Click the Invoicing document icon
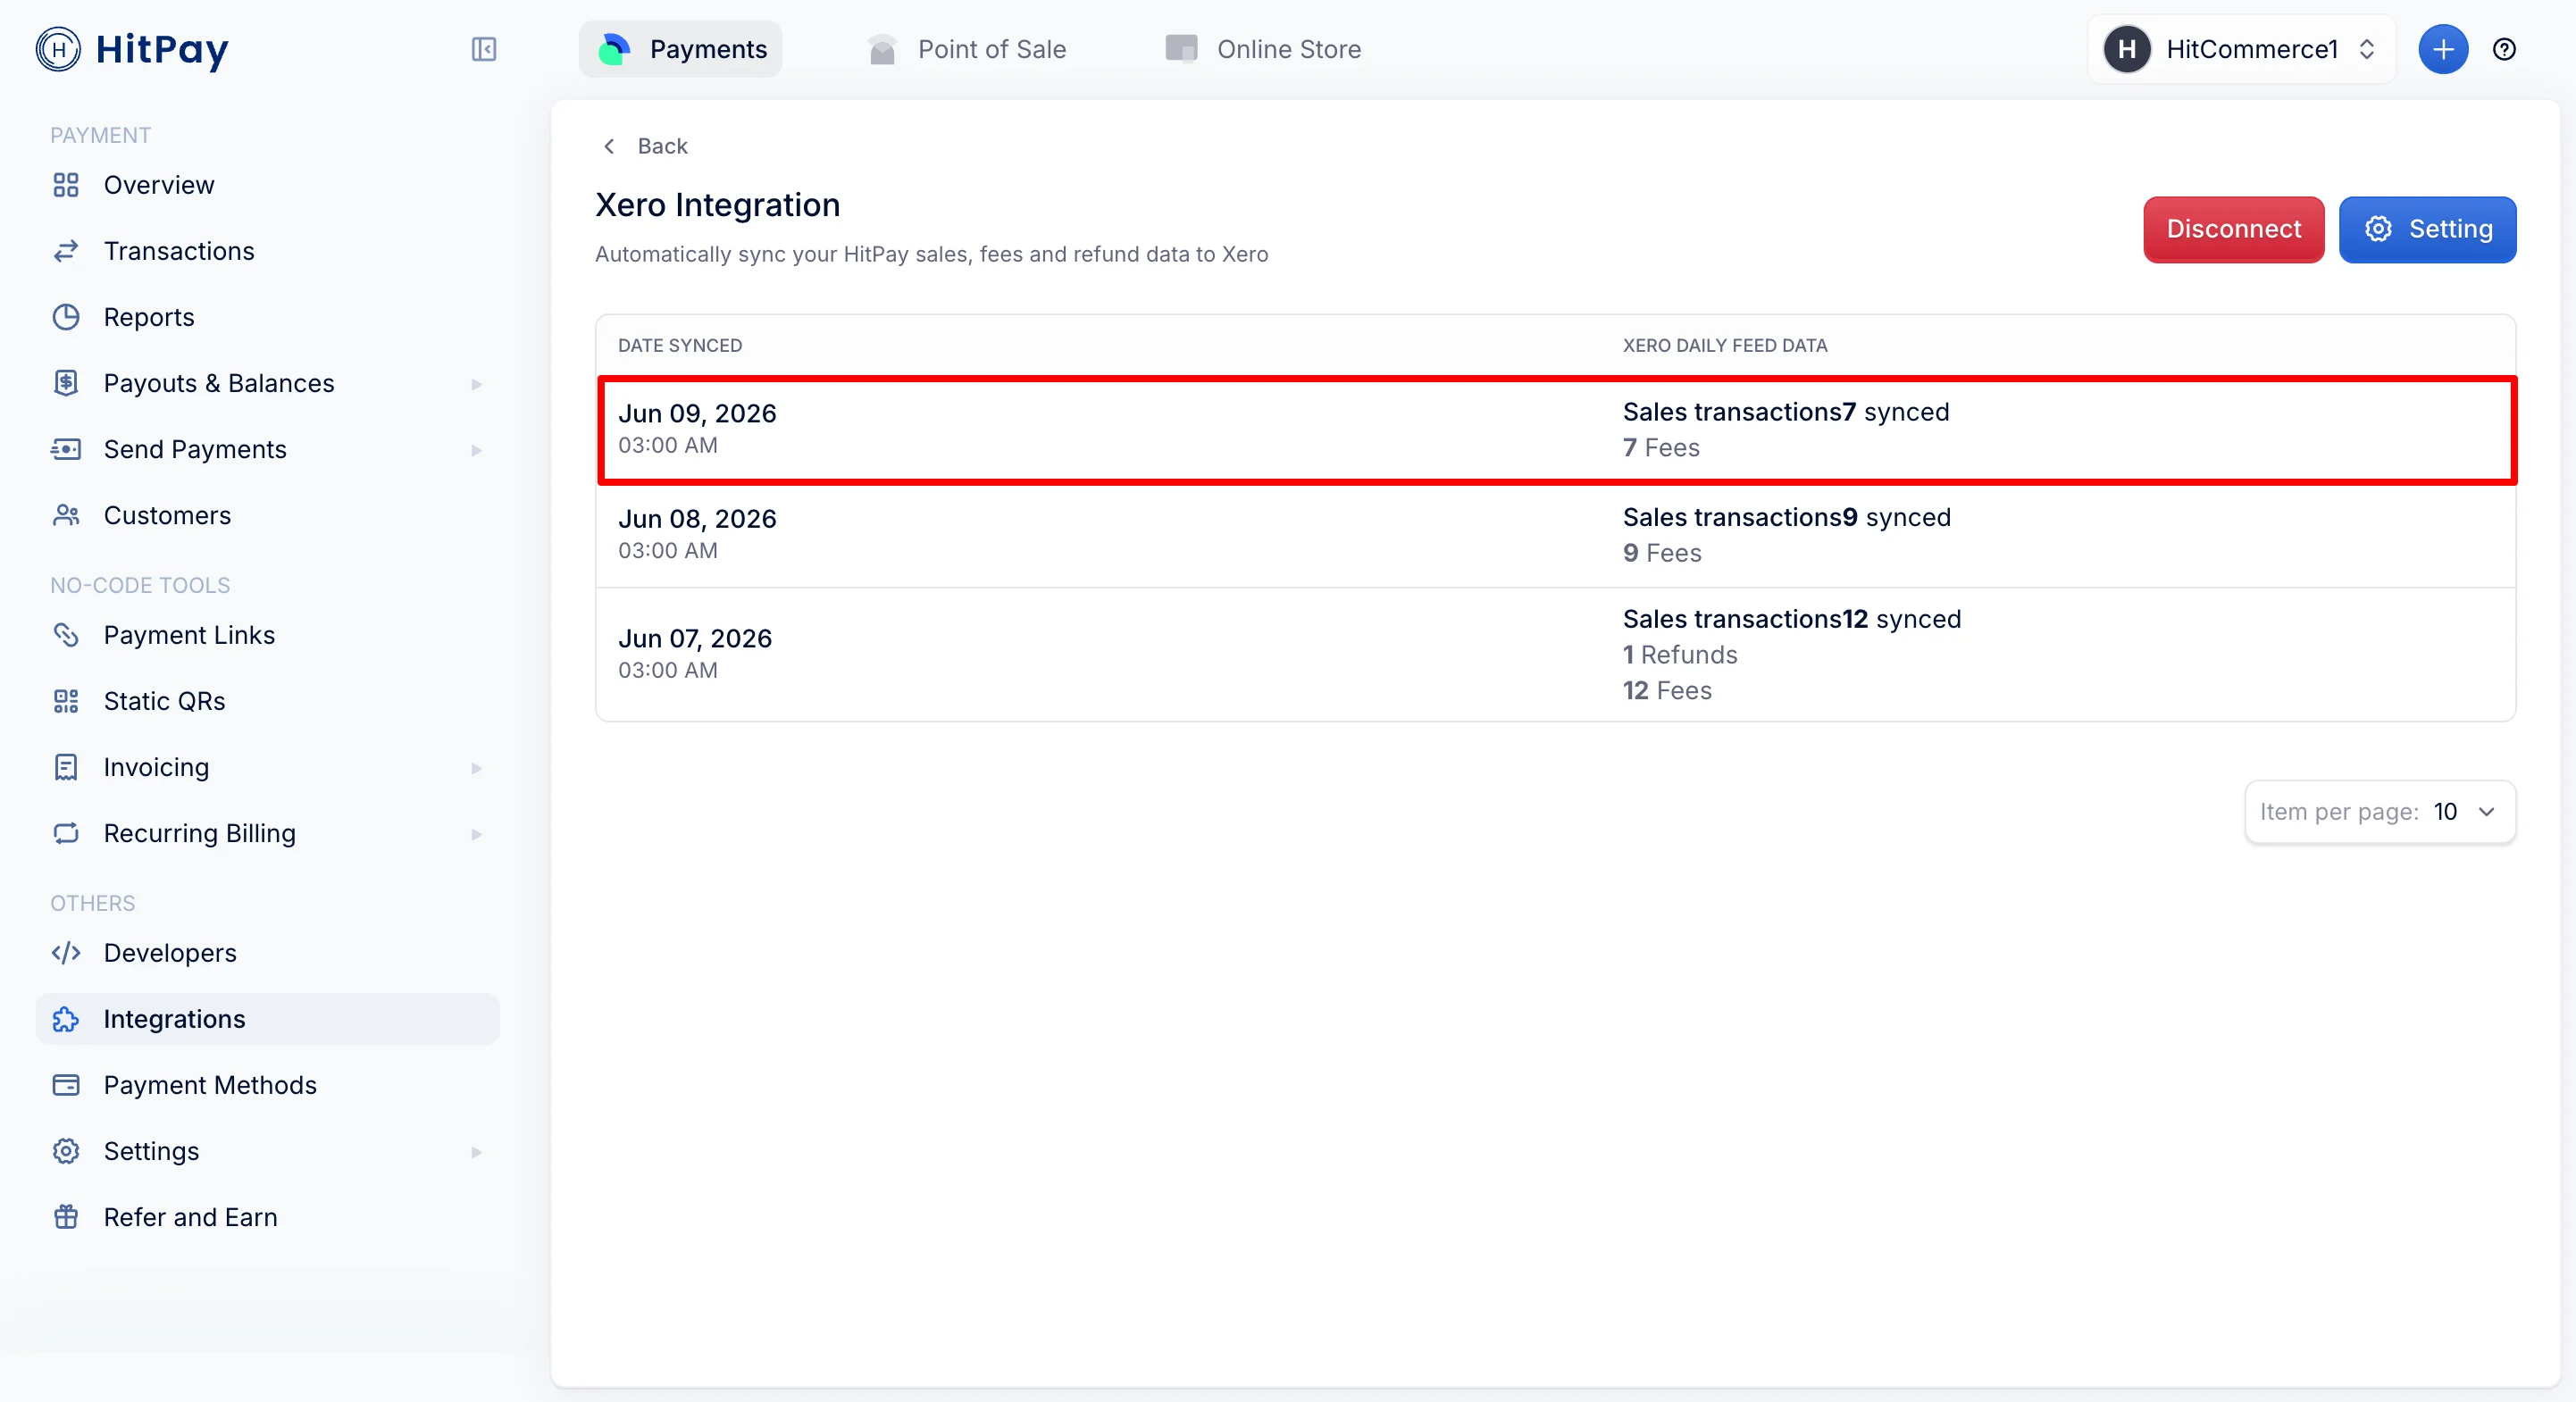 point(66,767)
